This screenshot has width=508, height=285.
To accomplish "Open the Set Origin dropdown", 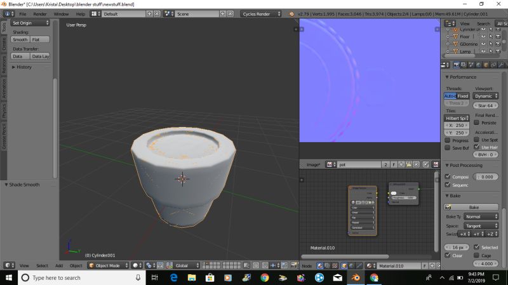I will point(30,23).
